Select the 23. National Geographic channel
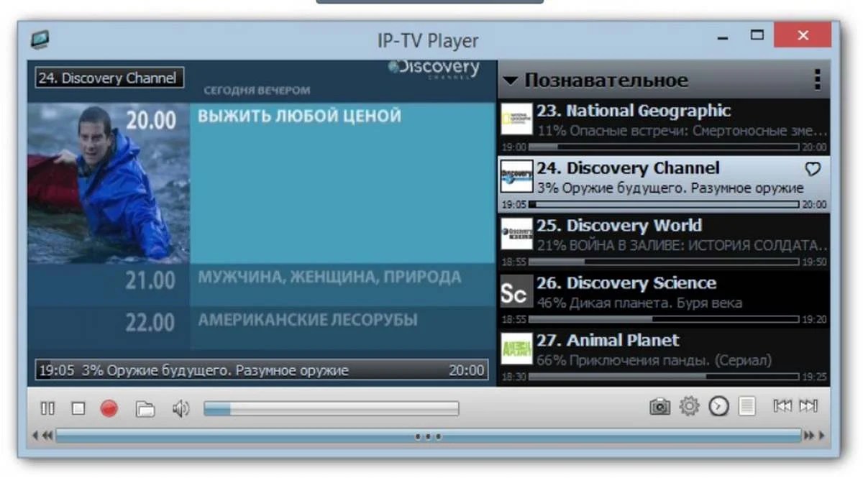Image resolution: width=863 pixels, height=478 pixels. [664, 127]
